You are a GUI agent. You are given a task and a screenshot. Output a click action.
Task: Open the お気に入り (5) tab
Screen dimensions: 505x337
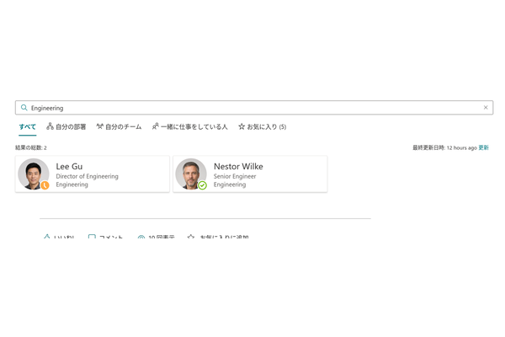point(262,126)
